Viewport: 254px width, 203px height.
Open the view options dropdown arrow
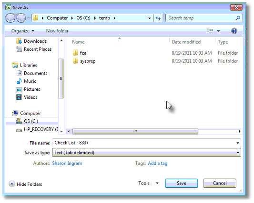(x=218, y=31)
